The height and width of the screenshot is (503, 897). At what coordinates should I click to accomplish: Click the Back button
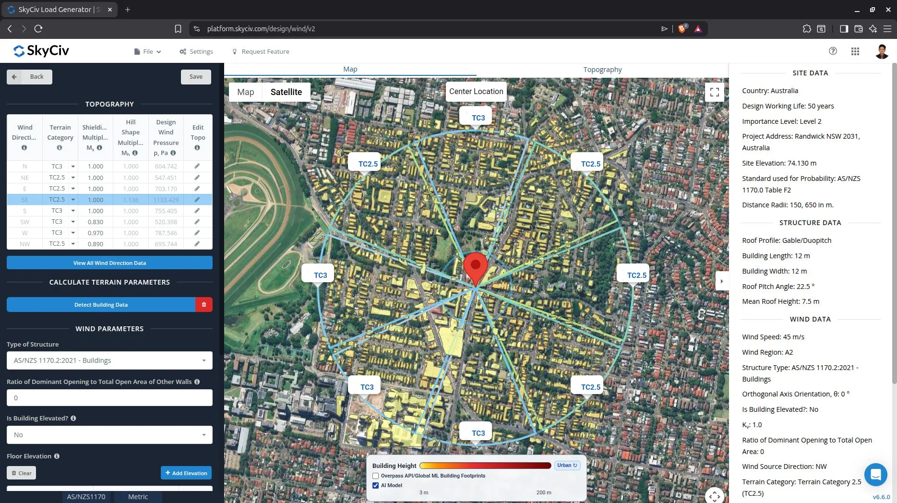(29, 77)
